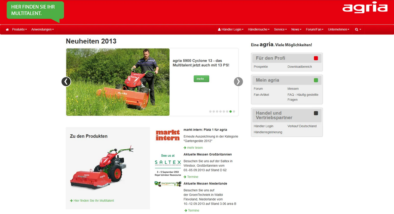Image resolution: width=394 pixels, height=214 pixels.
Task: Advance carousel with right arrow
Action: pyautogui.click(x=239, y=81)
